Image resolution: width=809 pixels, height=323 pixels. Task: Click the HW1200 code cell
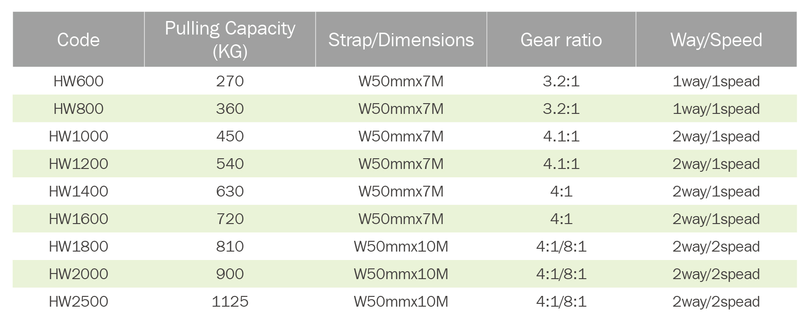[78, 164]
